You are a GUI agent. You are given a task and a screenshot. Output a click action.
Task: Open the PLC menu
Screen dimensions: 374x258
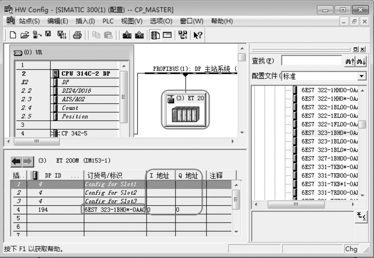click(108, 21)
